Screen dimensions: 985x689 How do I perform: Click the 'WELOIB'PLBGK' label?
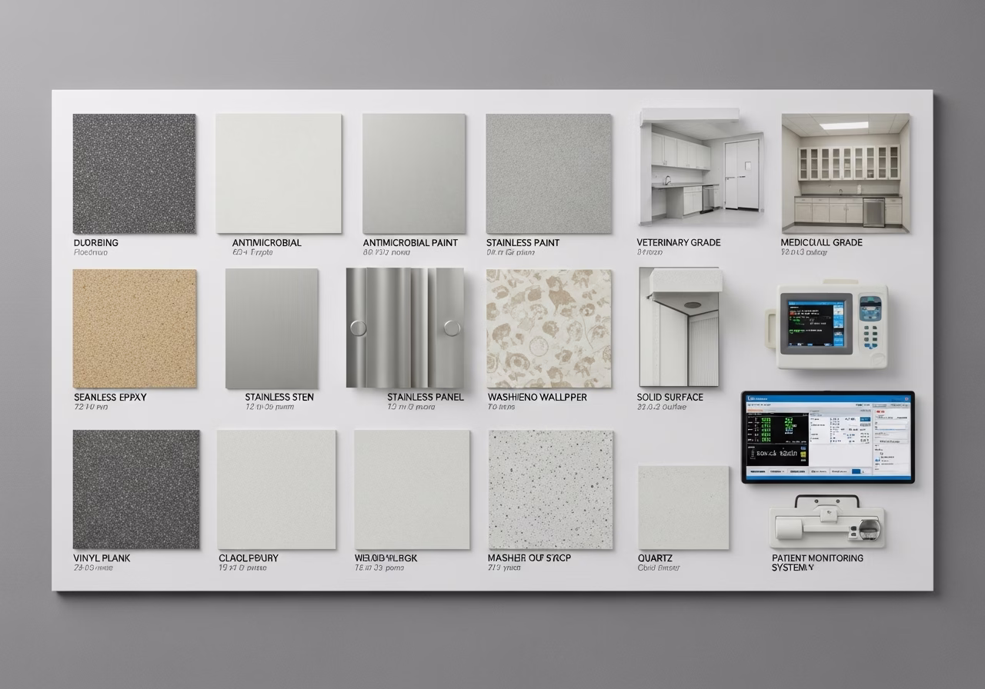coord(386,558)
